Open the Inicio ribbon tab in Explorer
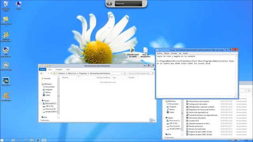This screenshot has height=142, width=253. [50, 69]
